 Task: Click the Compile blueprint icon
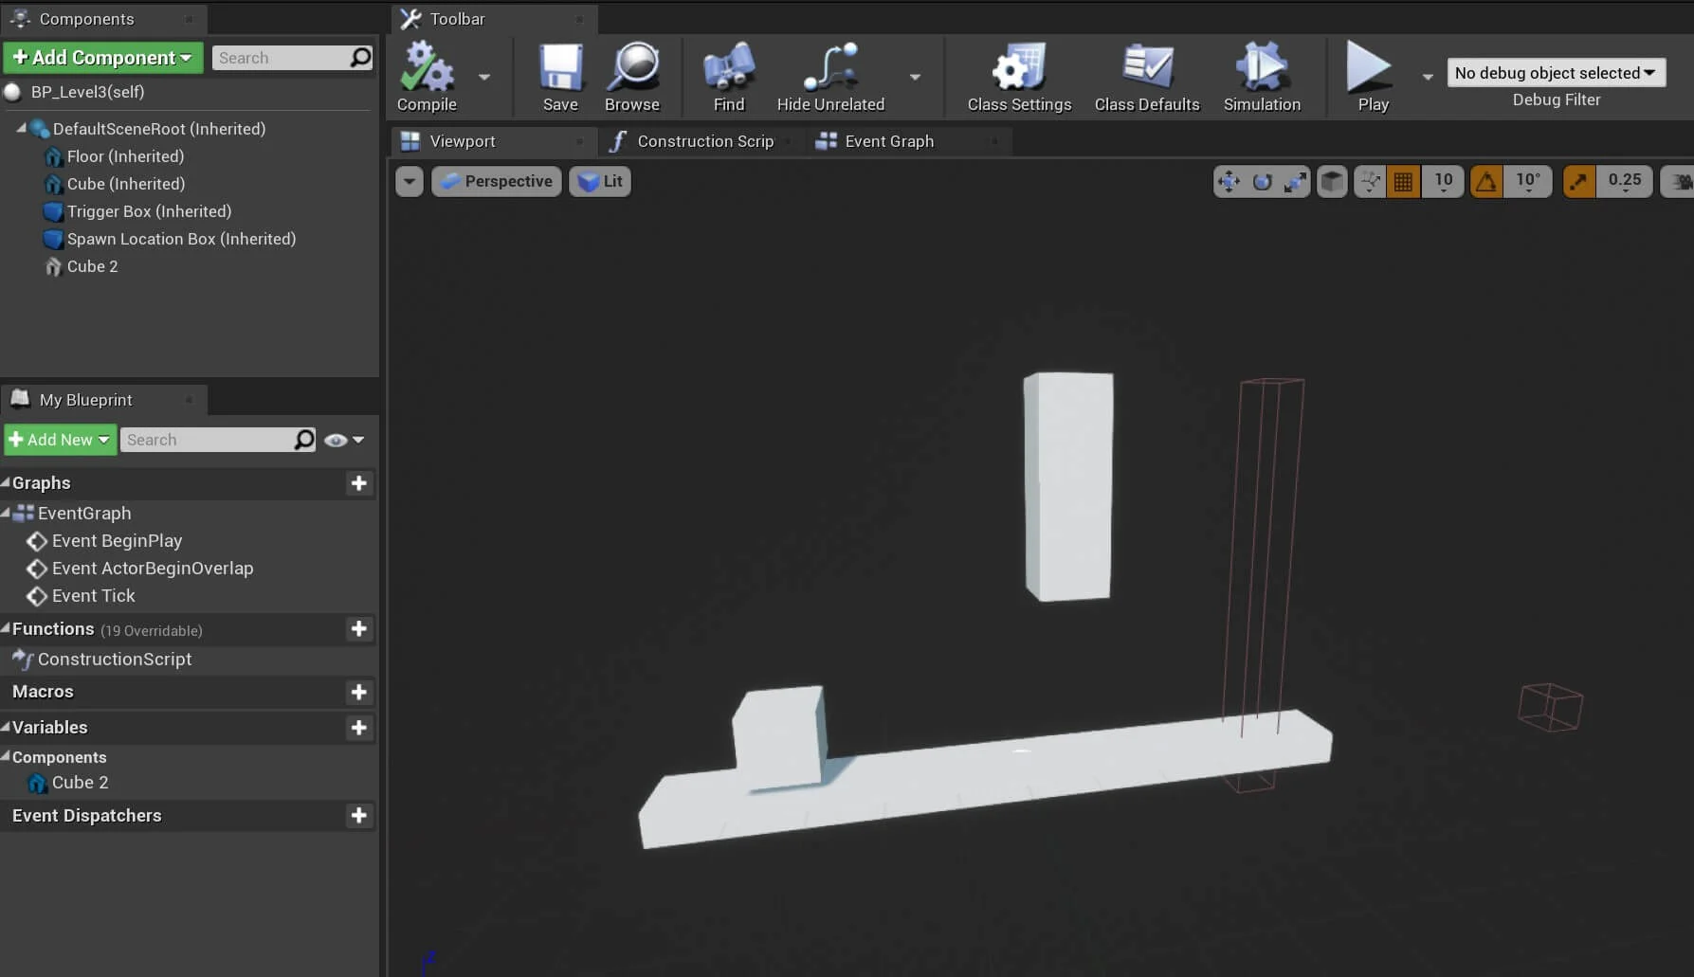(426, 69)
